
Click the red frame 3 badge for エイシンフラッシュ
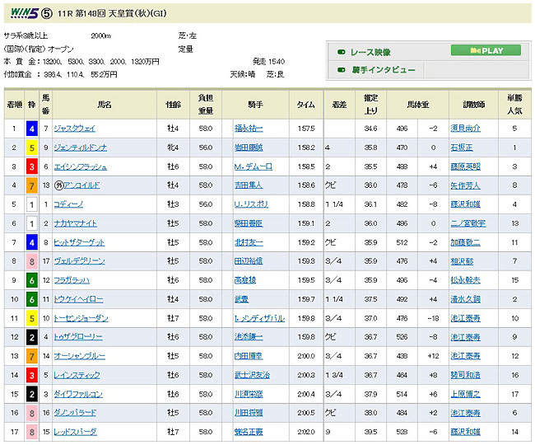pyautogui.click(x=31, y=166)
